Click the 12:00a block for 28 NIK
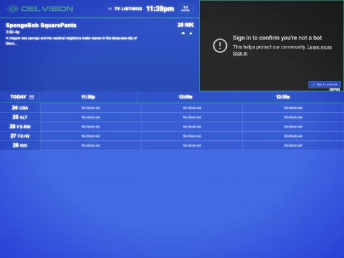Image resolution: width=344 pixels, height=258 pixels. [192, 145]
